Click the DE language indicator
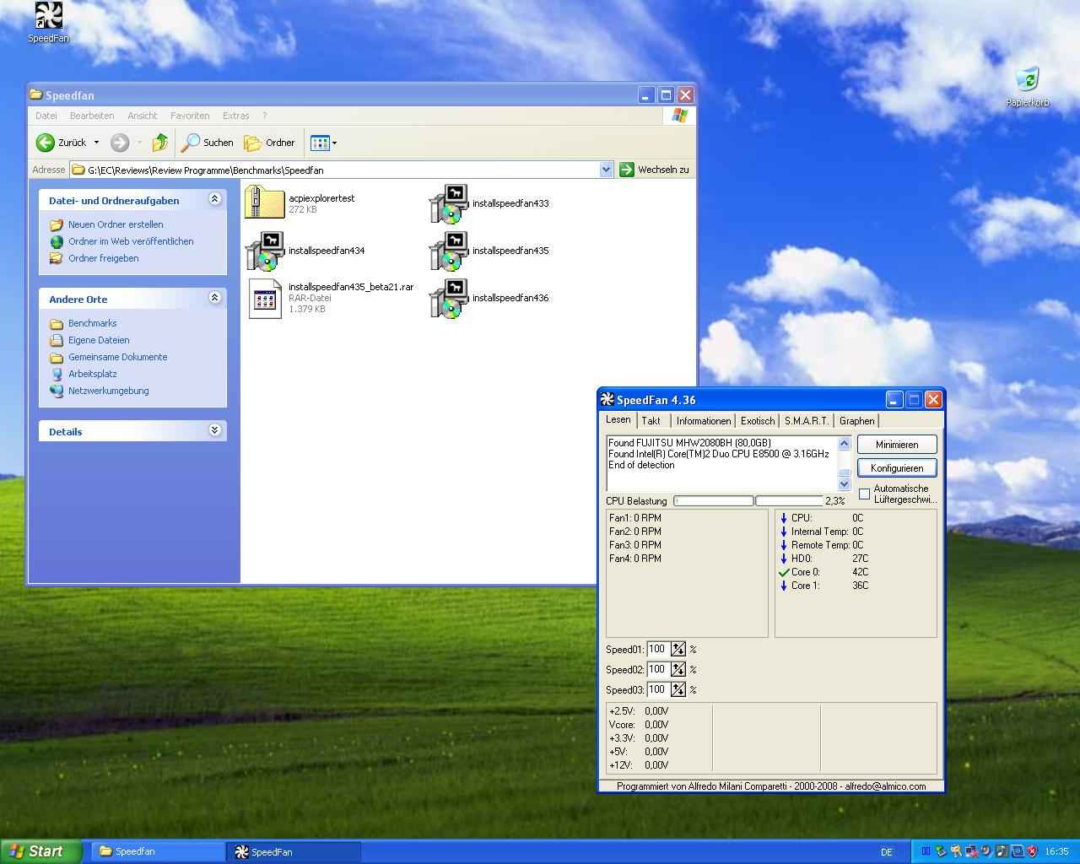This screenshot has width=1080, height=864. (887, 852)
